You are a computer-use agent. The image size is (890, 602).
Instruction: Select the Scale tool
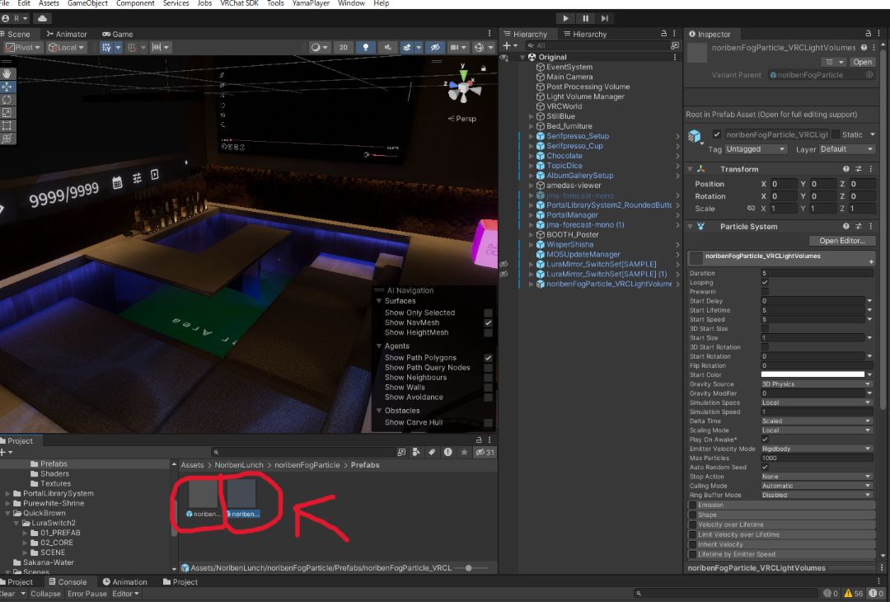coord(7,113)
